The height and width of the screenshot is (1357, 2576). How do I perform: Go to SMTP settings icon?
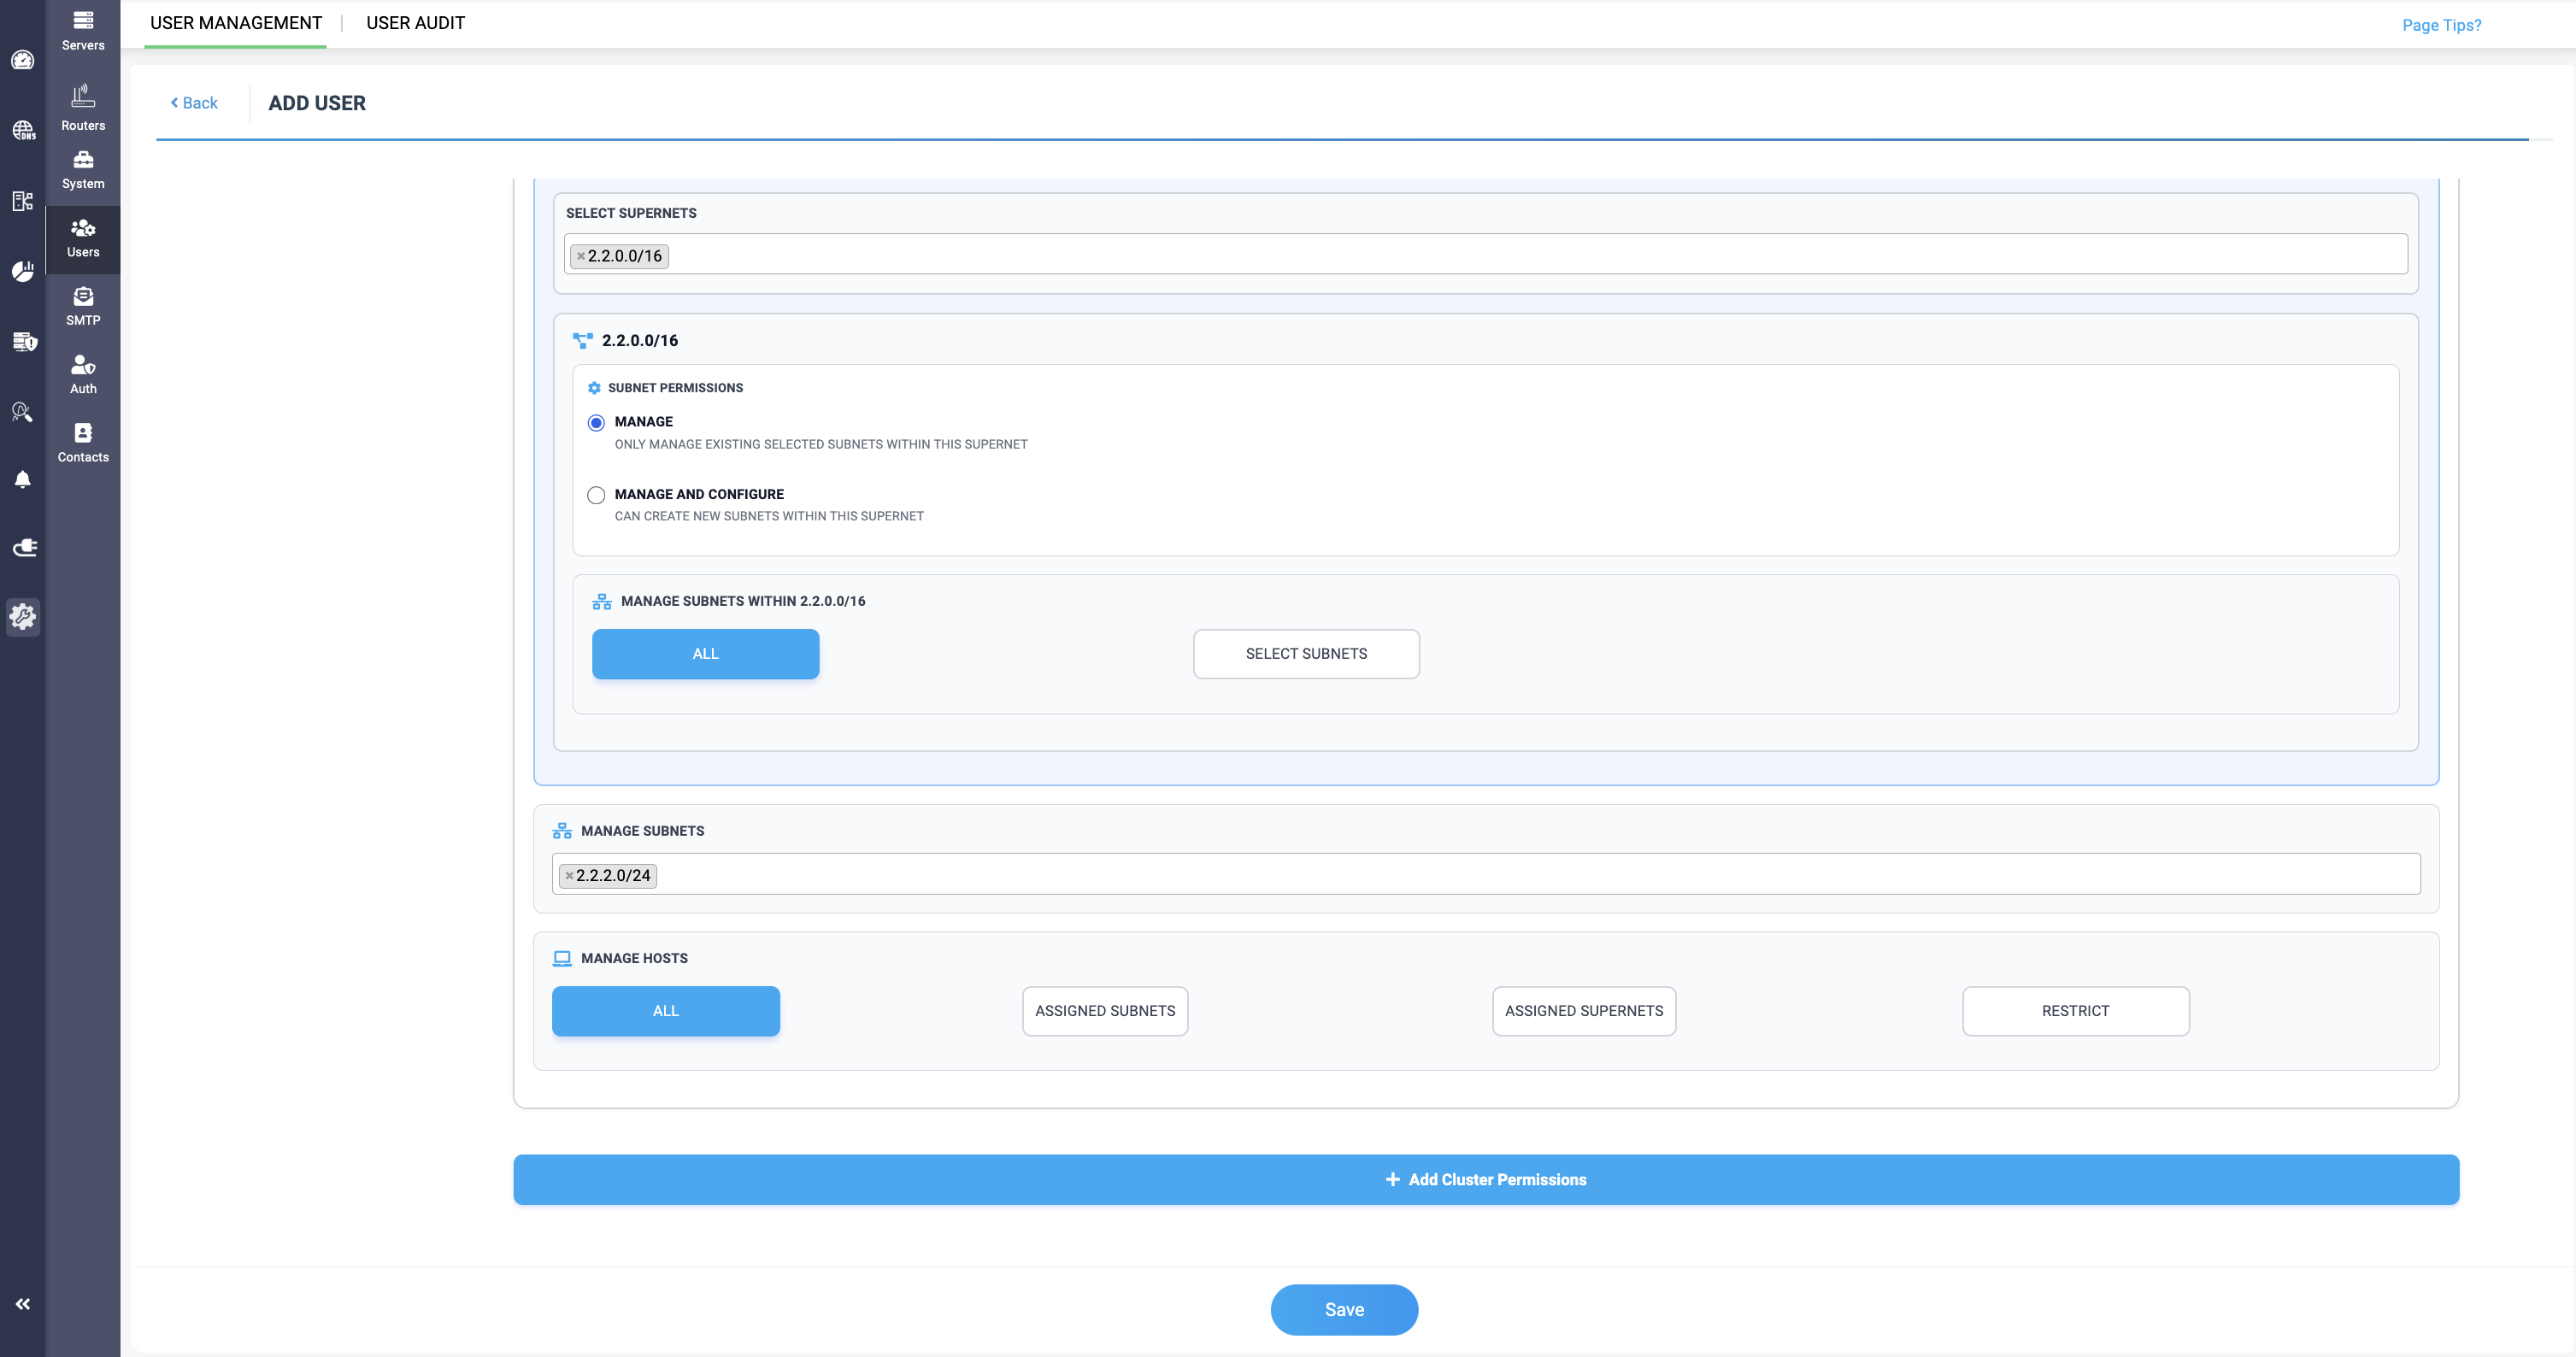click(83, 306)
